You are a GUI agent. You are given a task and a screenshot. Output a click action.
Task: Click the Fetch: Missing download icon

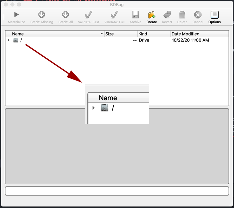42,15
